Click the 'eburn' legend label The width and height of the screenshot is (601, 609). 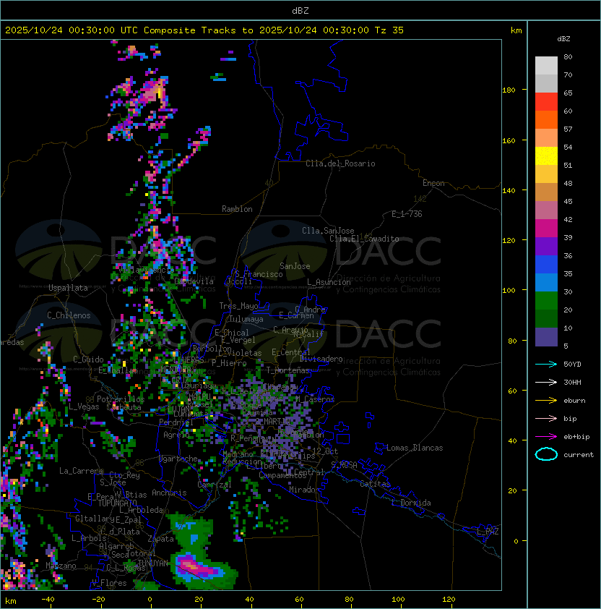tap(574, 401)
